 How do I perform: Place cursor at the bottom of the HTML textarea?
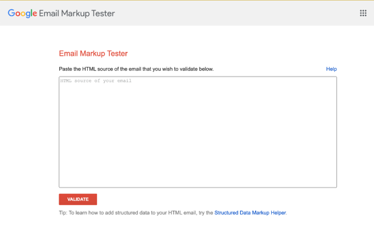[198, 183]
